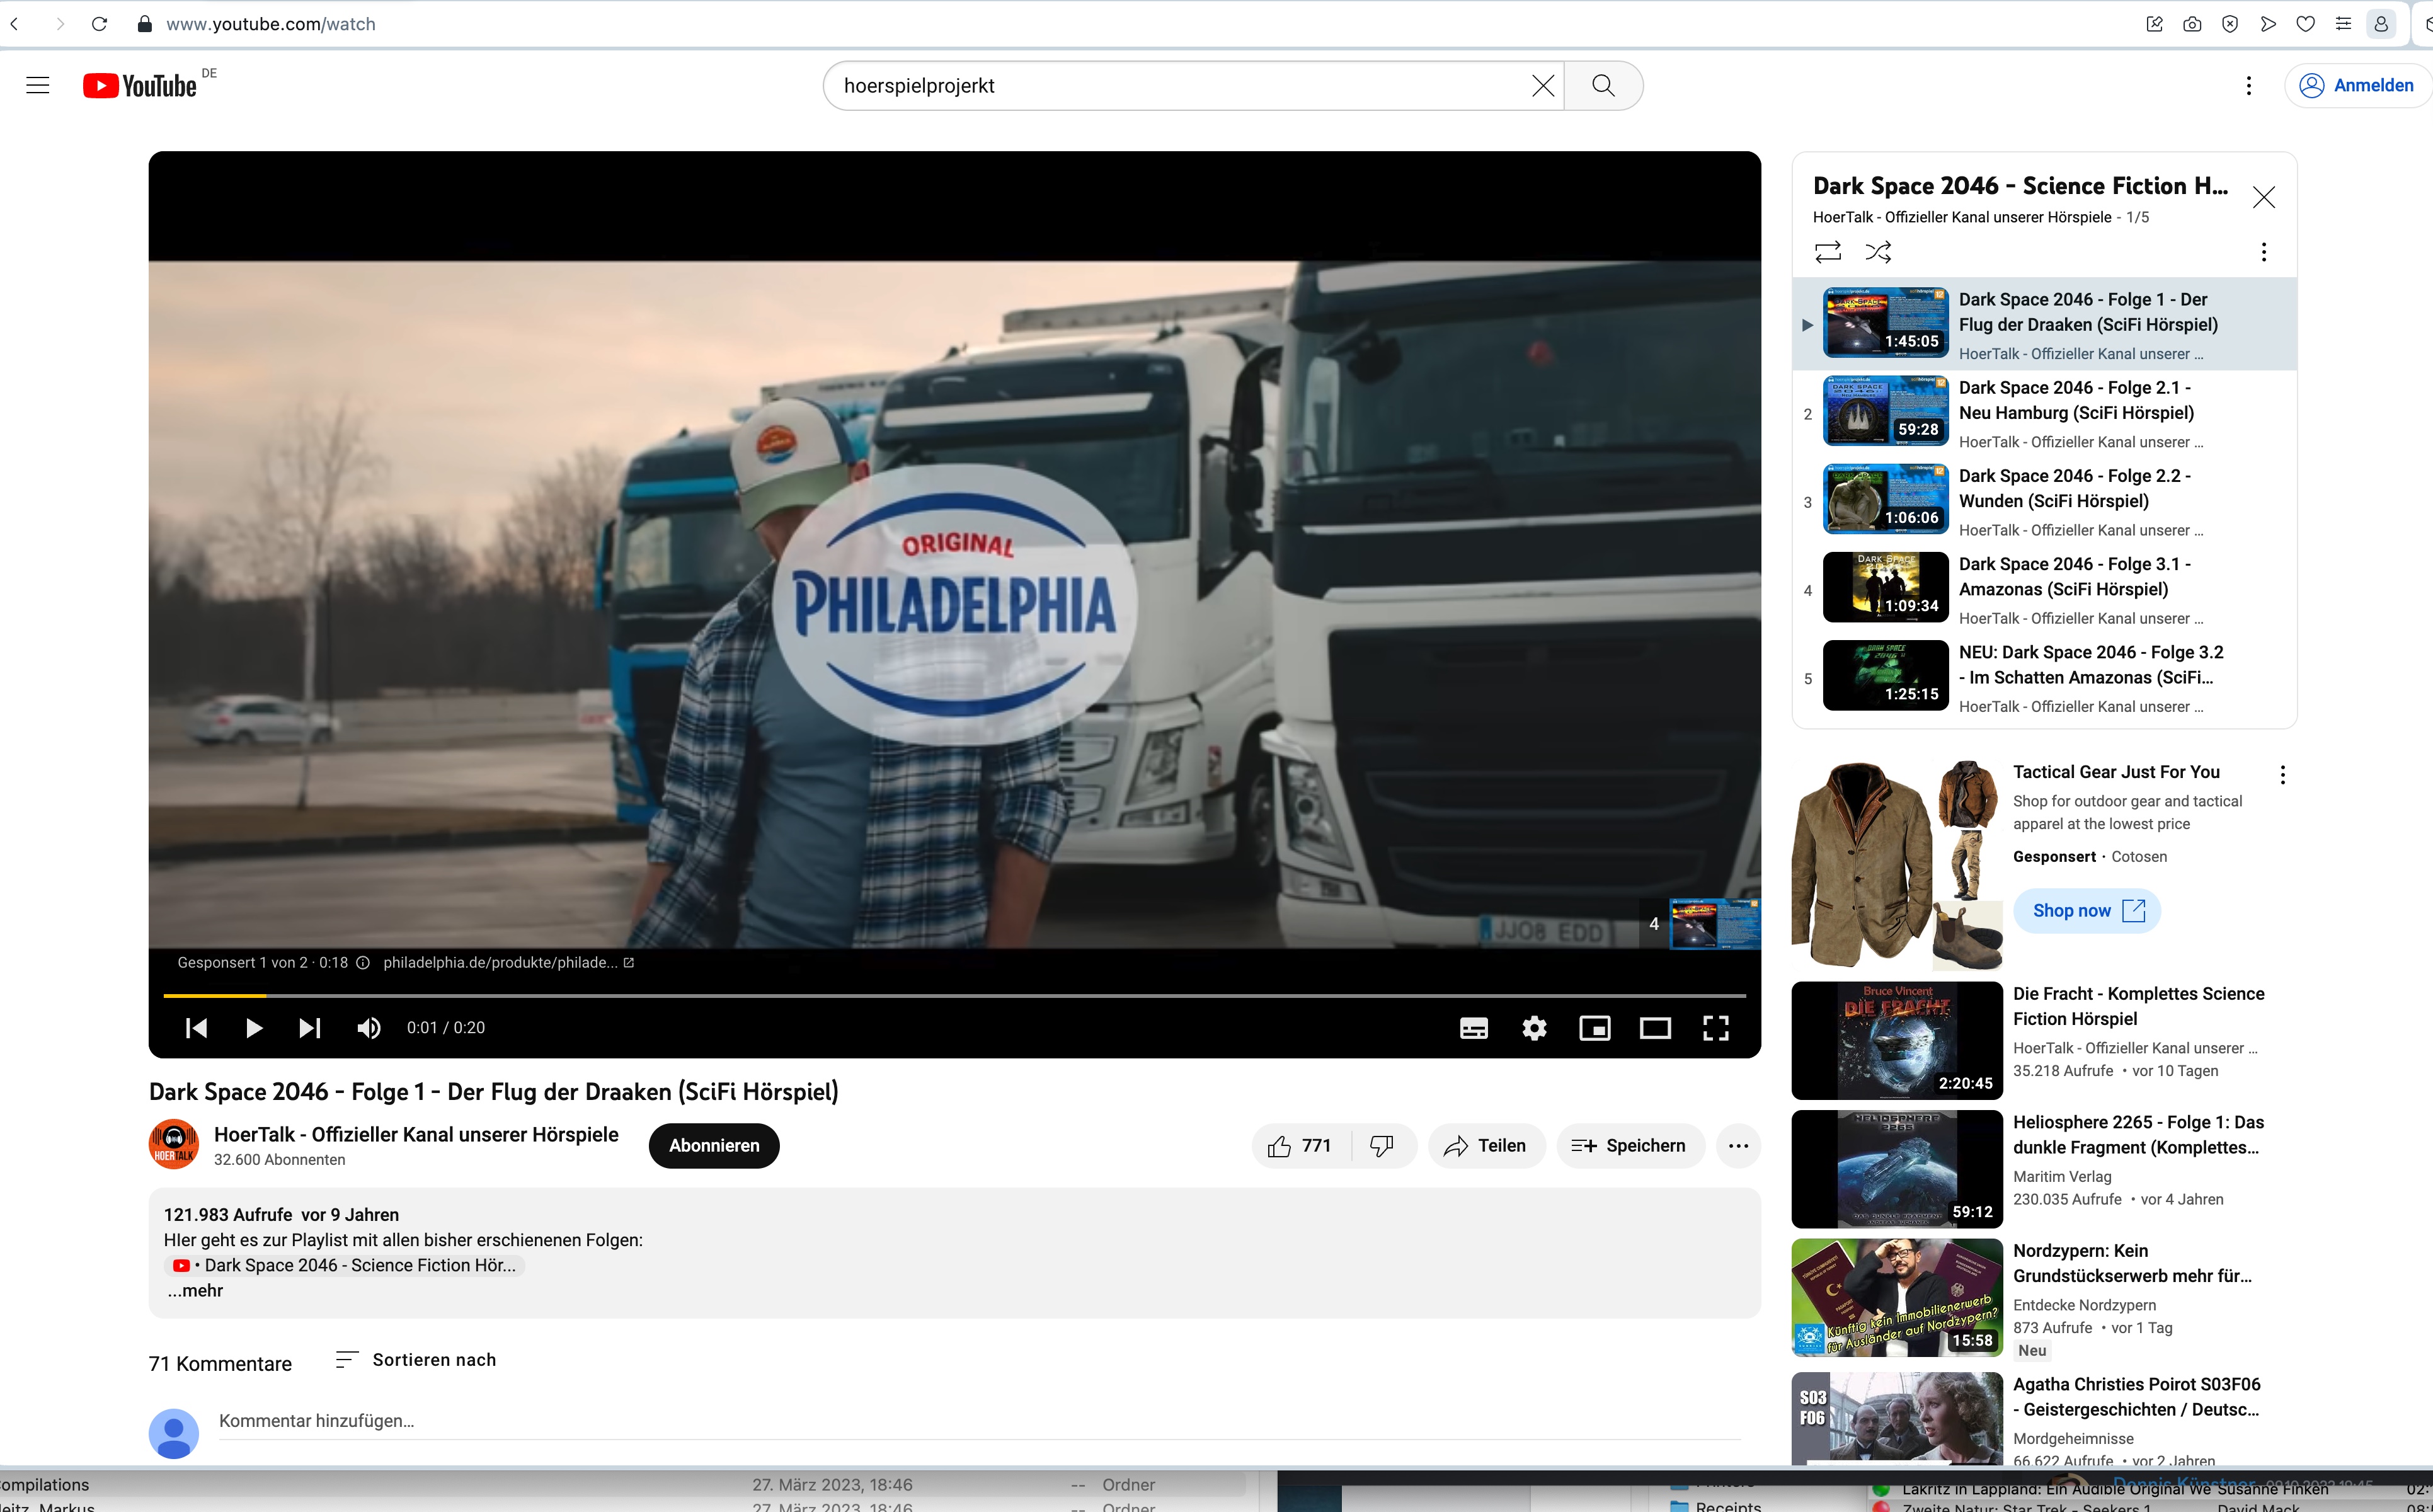
Task: Open browser profile icon in toolbar
Action: tap(2380, 24)
